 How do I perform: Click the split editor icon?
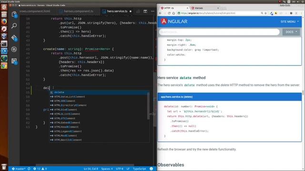(145, 11)
